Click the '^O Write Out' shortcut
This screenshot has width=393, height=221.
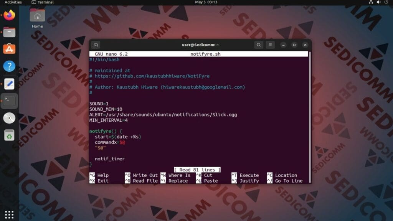click(141, 175)
